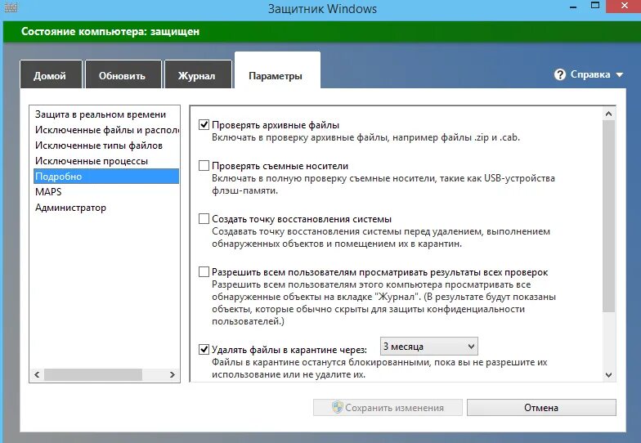Image resolution: width=641 pixels, height=443 pixels.
Task: Click the Windows Defender icon in the title bar
Action: (11, 7)
